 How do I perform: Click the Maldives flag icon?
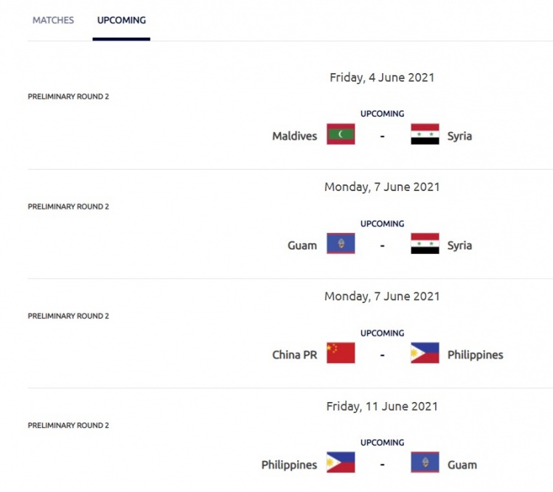341,134
